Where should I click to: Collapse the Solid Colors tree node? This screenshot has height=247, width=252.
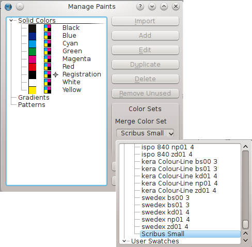11,20
